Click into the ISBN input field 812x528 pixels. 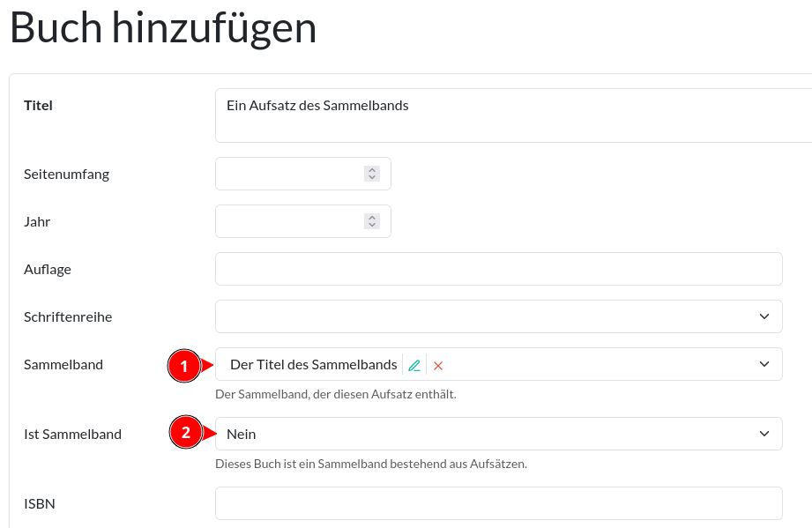coord(499,503)
